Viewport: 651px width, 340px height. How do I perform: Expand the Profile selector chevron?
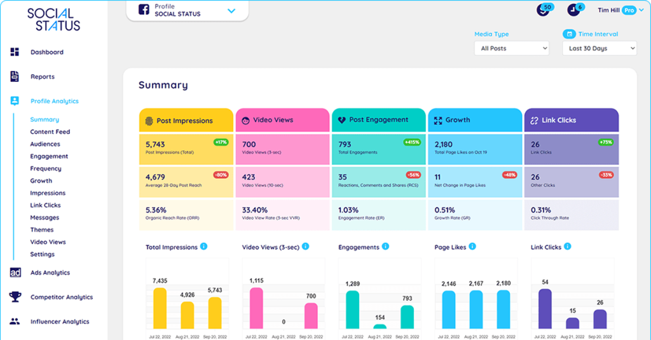pos(231,11)
